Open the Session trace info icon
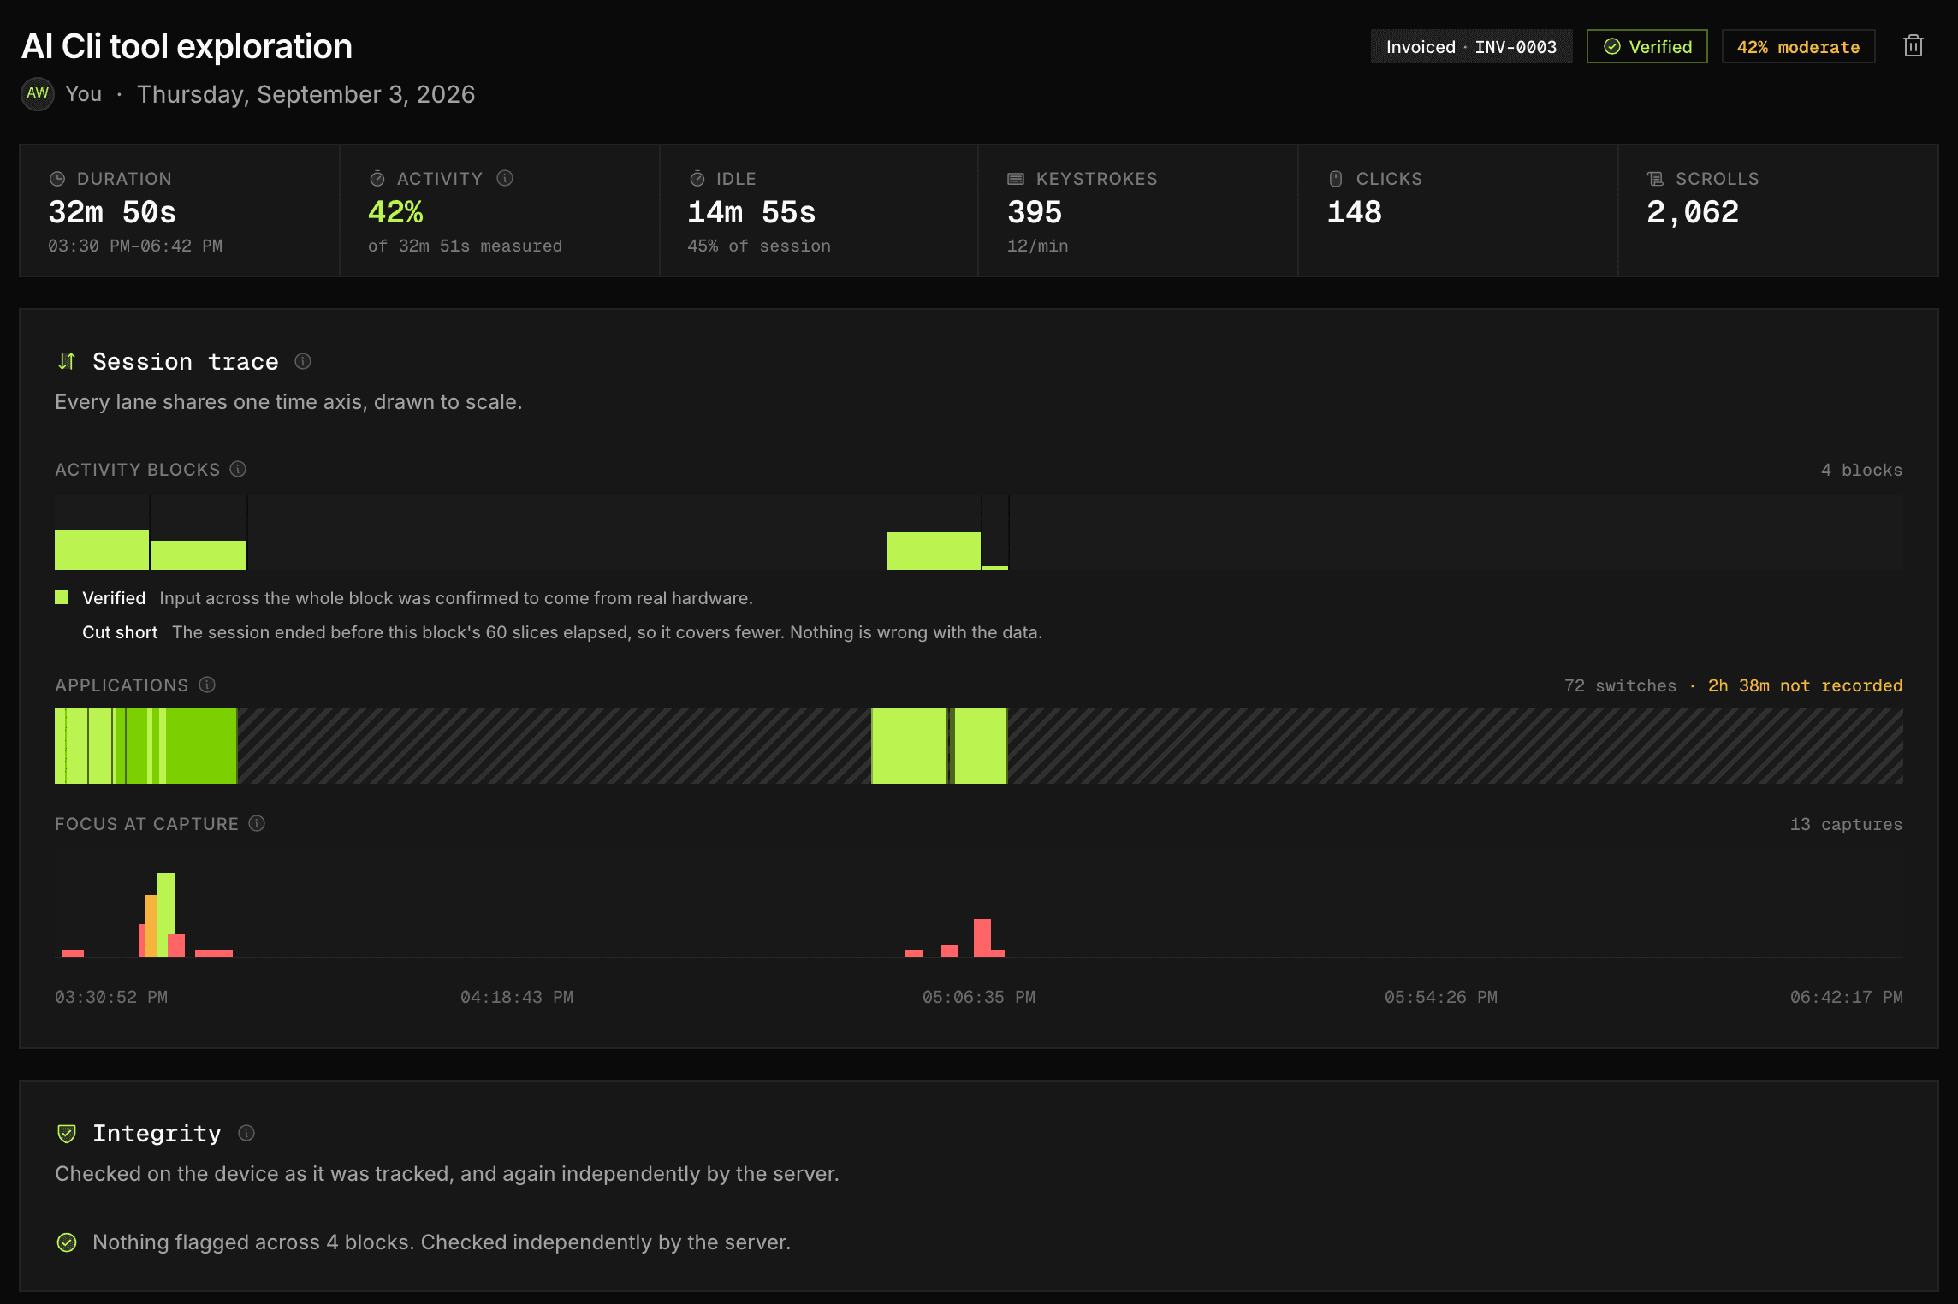This screenshot has width=1958, height=1304. [x=303, y=361]
